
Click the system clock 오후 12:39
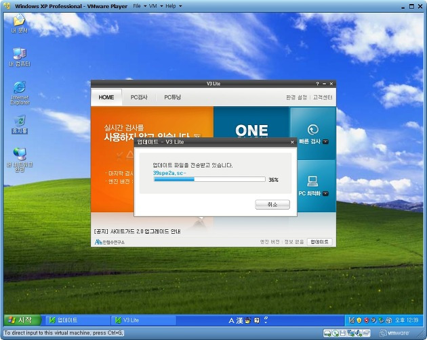407,320
